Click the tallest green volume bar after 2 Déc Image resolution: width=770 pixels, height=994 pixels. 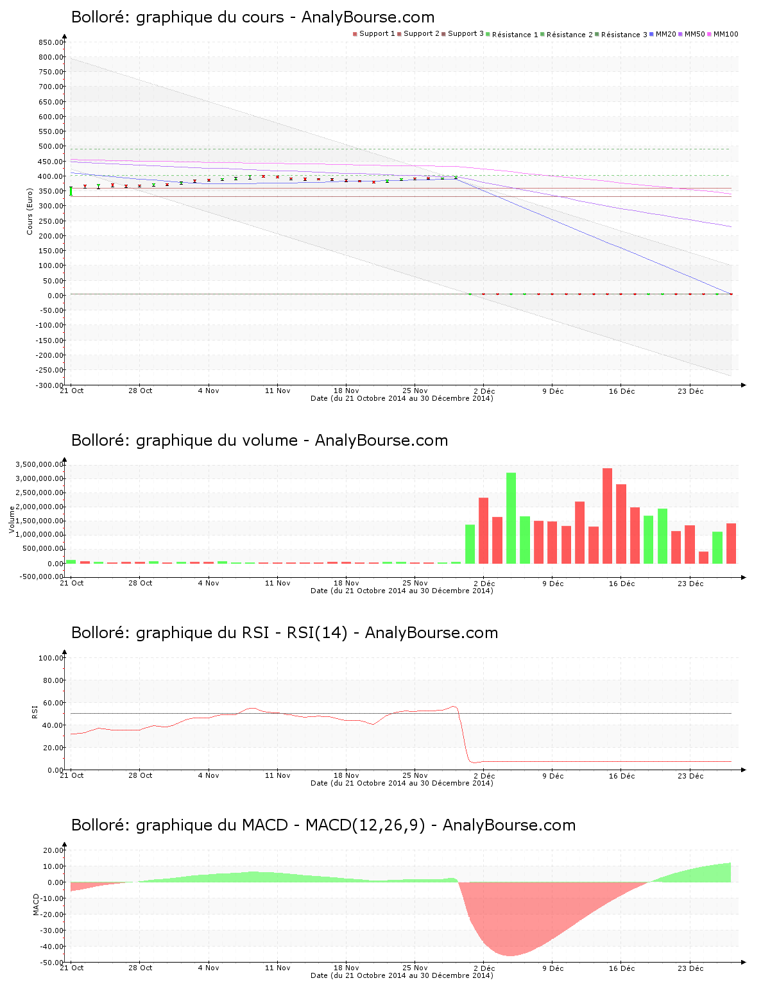point(511,518)
